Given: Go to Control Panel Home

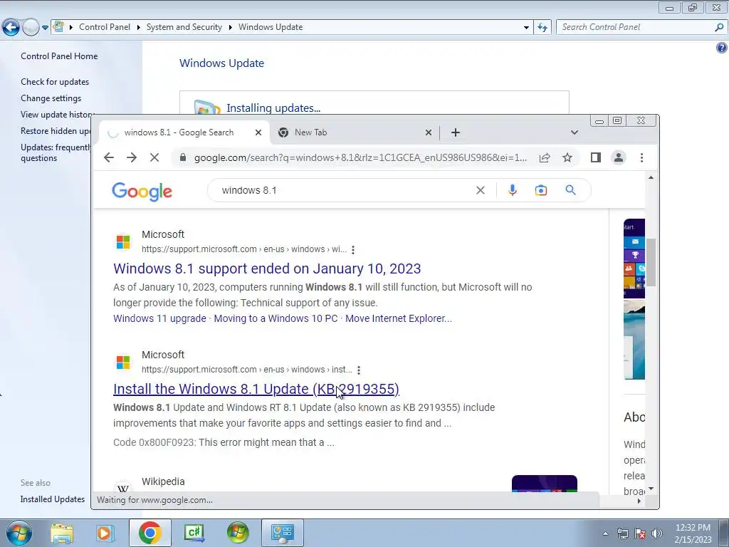Looking at the screenshot, I should [59, 56].
